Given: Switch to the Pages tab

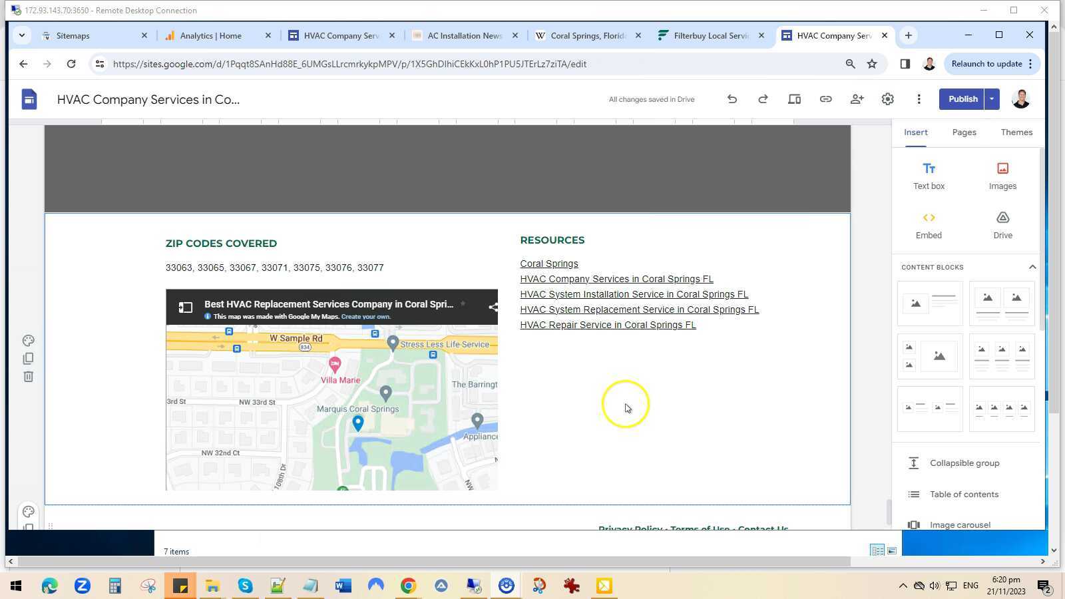Looking at the screenshot, I should pyautogui.click(x=964, y=132).
